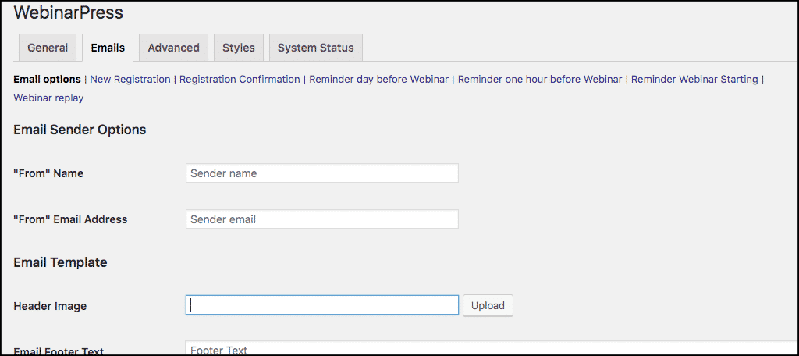The height and width of the screenshot is (356, 799).
Task: Open the Advanced tab
Action: (x=173, y=48)
